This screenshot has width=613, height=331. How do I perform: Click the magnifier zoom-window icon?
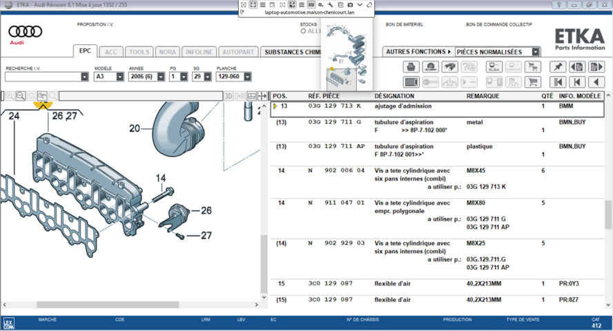[x=42, y=96]
